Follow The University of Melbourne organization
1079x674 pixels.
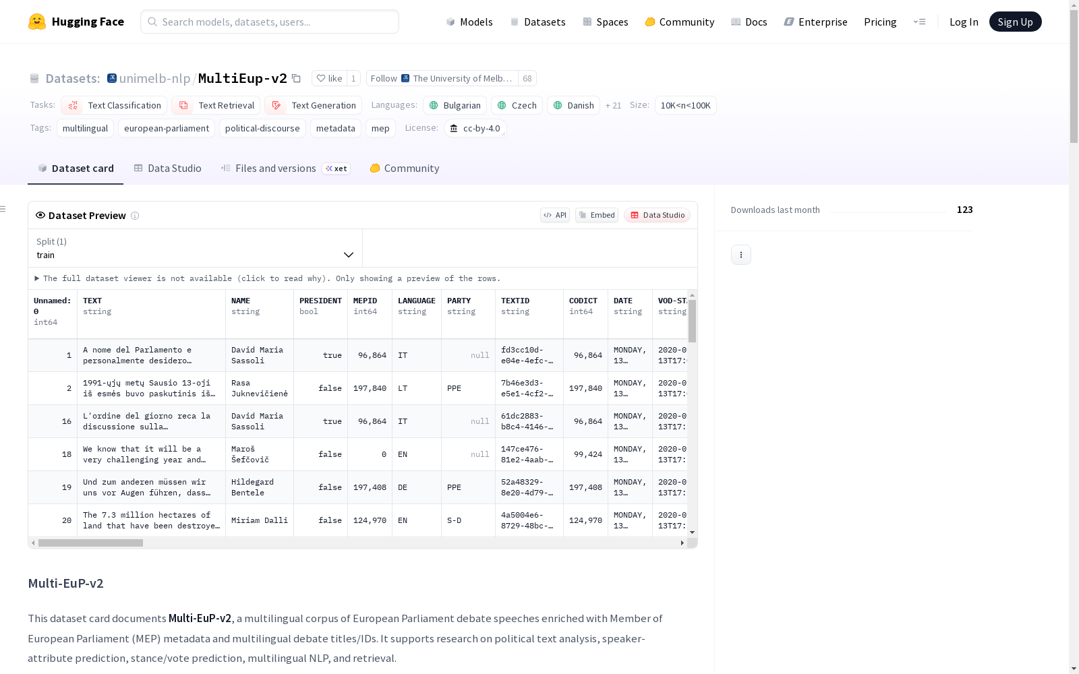[x=442, y=78]
